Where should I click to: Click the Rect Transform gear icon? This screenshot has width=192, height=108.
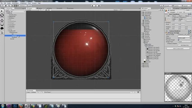[191, 14]
